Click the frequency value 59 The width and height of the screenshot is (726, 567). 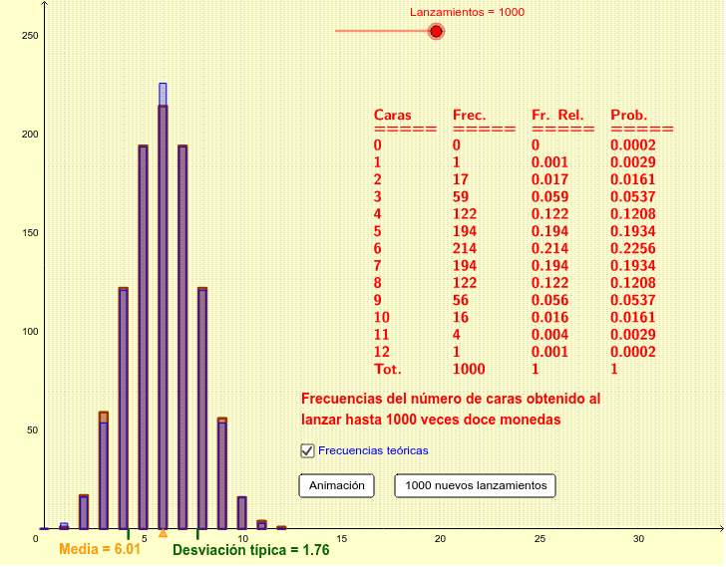point(461,196)
